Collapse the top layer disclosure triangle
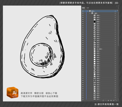The width and height of the screenshot is (122, 107). coord(88,11)
